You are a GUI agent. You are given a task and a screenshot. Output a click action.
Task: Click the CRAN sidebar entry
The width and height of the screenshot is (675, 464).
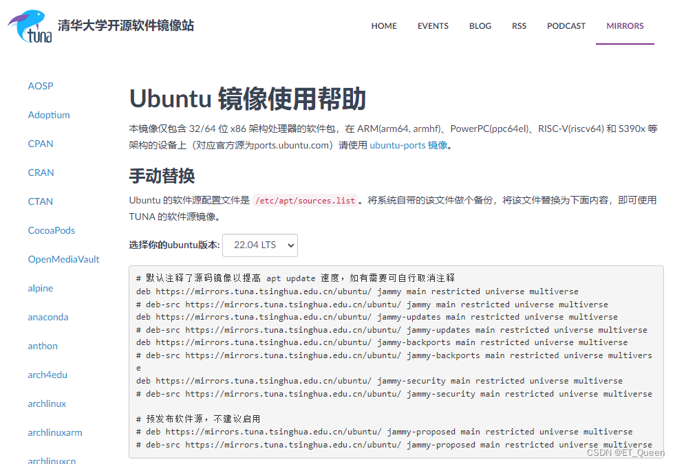(41, 173)
